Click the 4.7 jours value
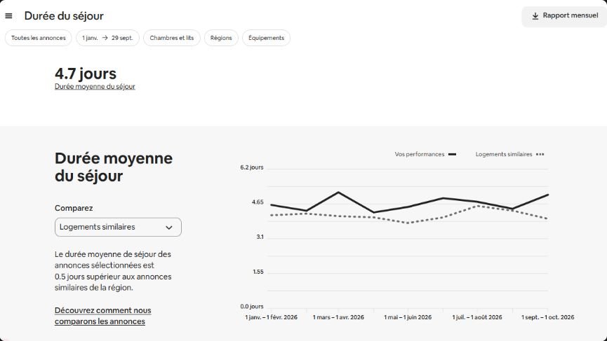The image size is (607, 341). [x=86, y=74]
